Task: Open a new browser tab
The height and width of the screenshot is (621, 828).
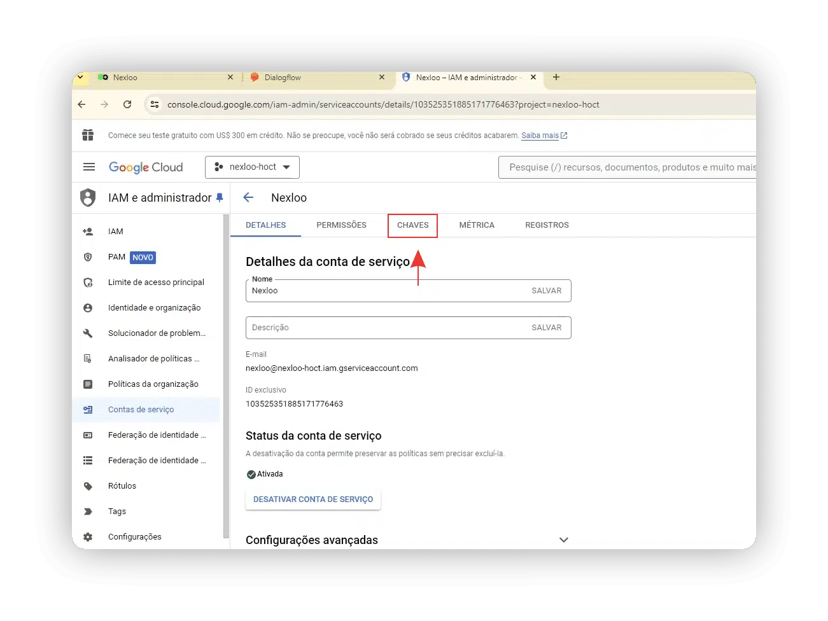Action: point(556,77)
